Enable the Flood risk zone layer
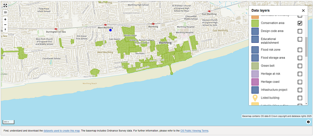Viewport: 313px width, 136px height. click(x=300, y=50)
